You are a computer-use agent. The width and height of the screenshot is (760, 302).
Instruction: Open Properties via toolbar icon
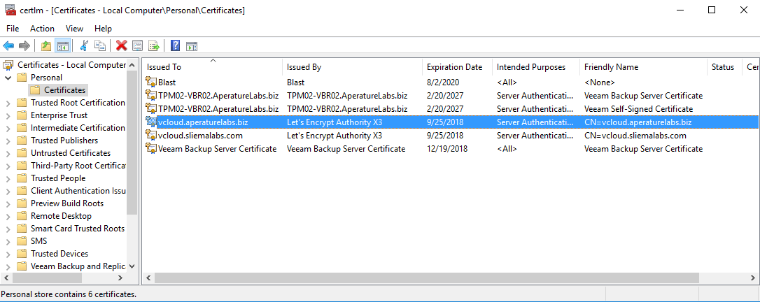coord(137,46)
